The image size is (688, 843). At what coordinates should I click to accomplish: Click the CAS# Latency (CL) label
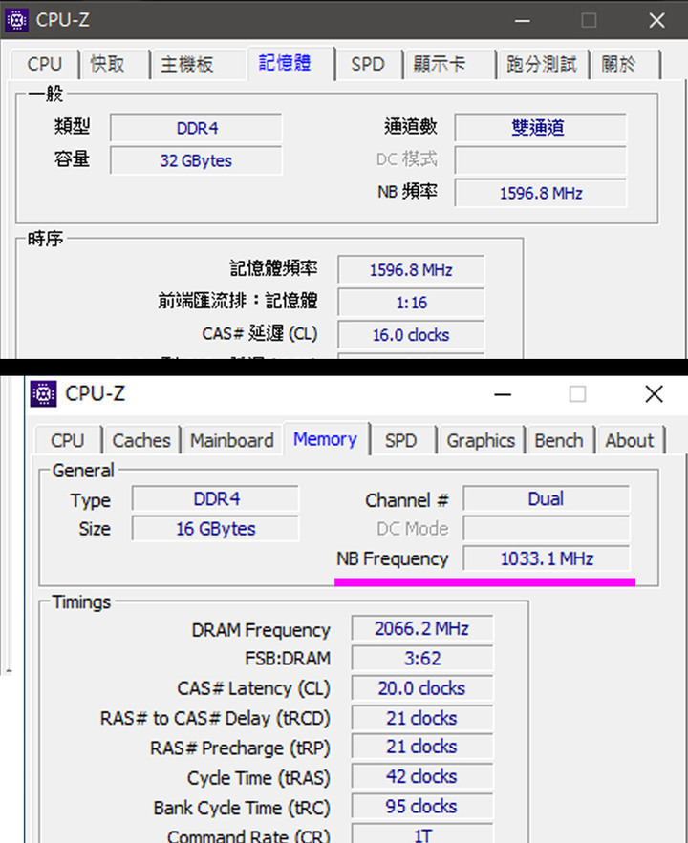[x=254, y=688]
